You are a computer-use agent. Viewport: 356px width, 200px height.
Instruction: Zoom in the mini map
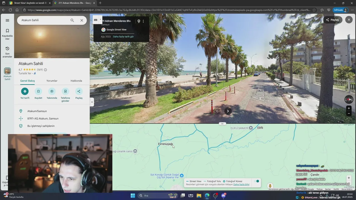click(x=349, y=178)
